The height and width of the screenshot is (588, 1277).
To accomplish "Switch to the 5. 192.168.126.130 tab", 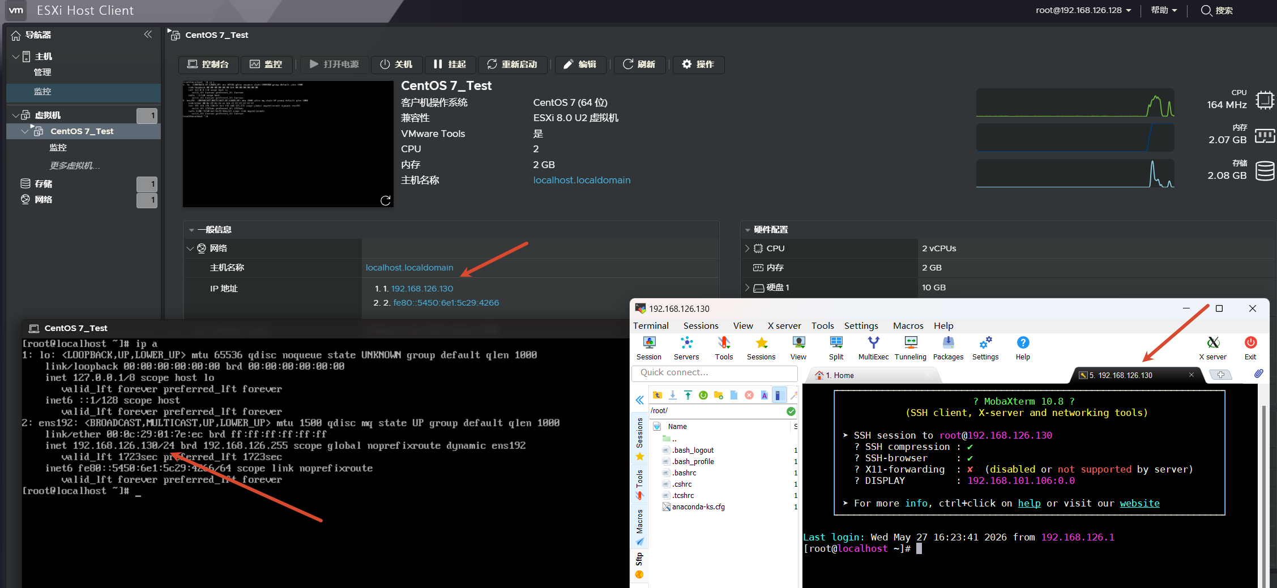I will [1137, 375].
